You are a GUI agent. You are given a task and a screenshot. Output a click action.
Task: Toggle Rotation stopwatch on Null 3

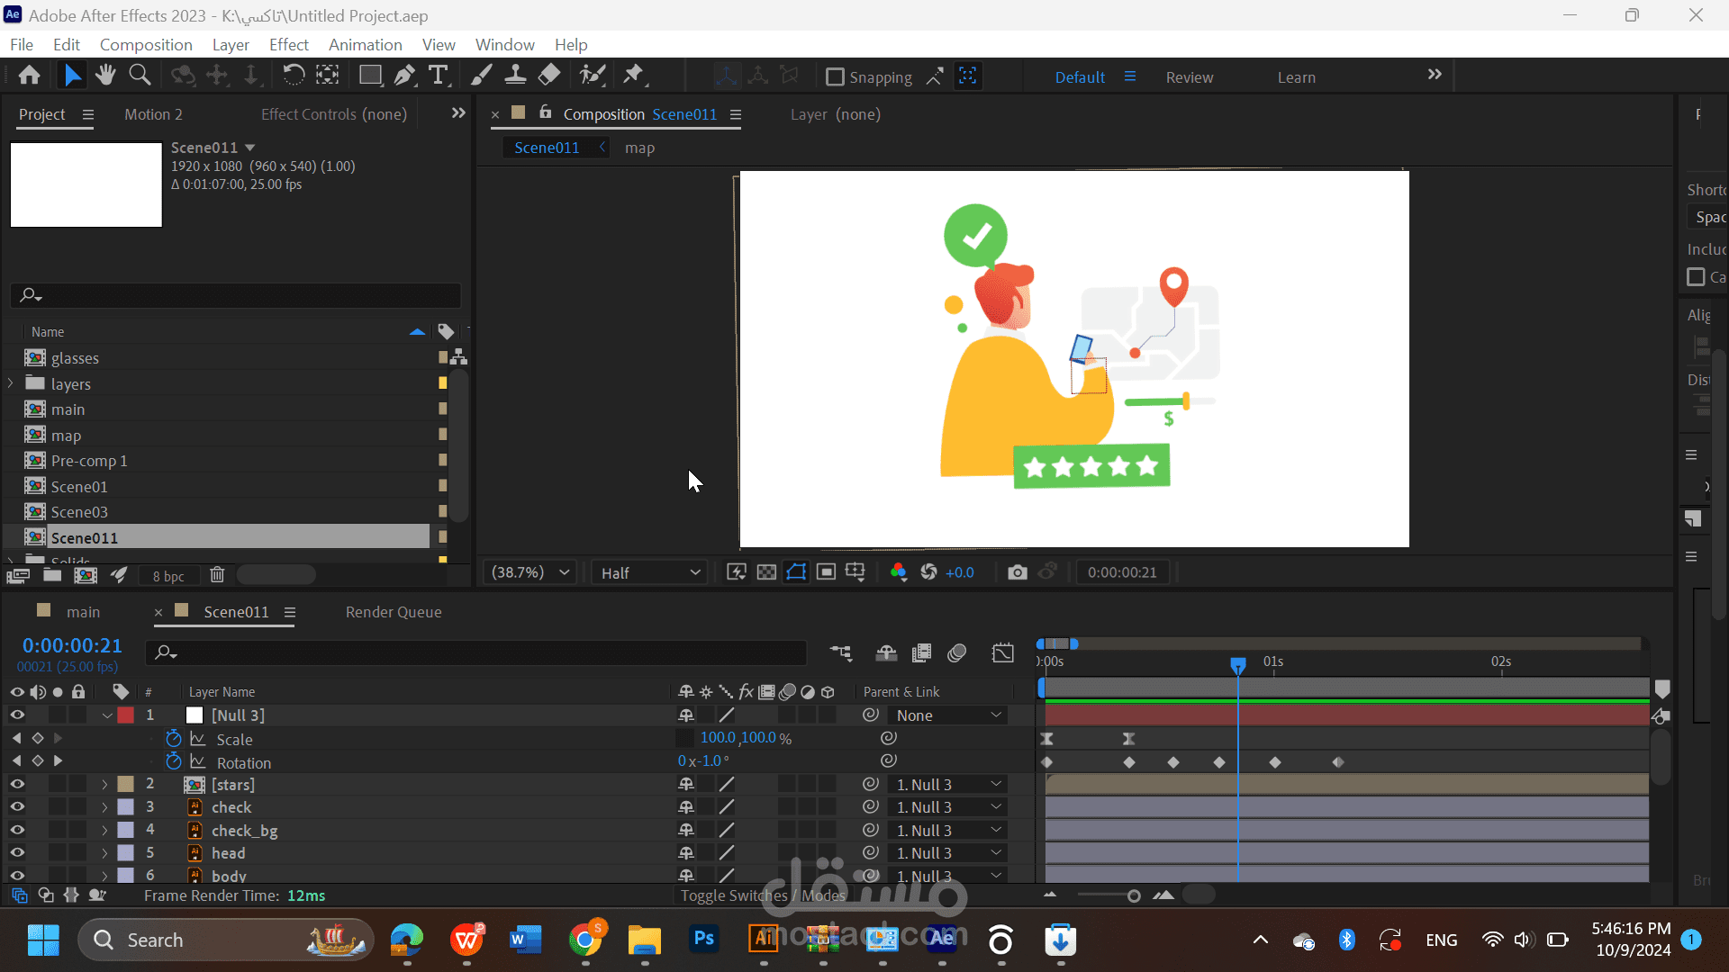[x=174, y=762]
